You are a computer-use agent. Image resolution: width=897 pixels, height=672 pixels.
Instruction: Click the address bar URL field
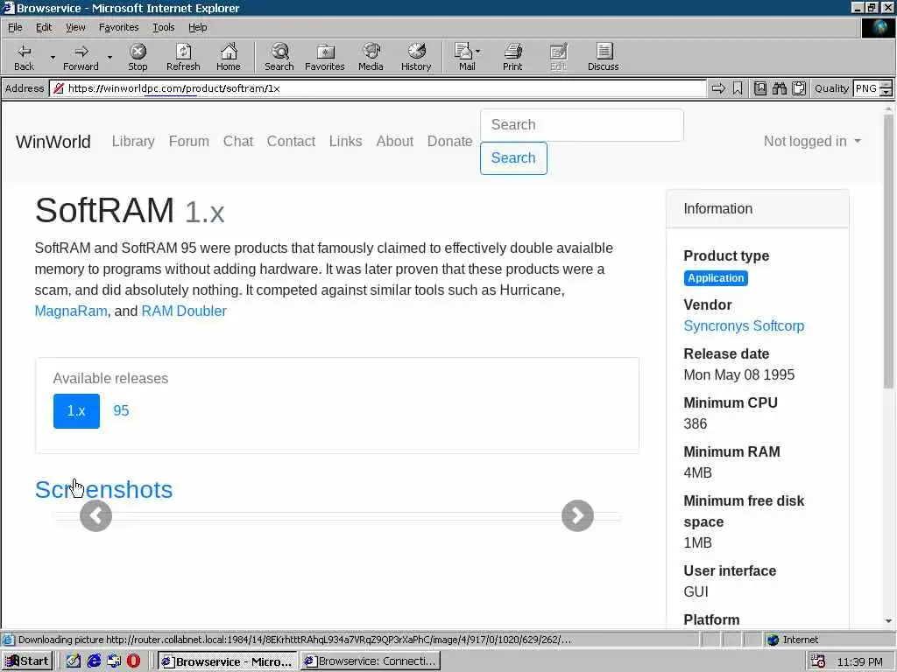(x=378, y=88)
